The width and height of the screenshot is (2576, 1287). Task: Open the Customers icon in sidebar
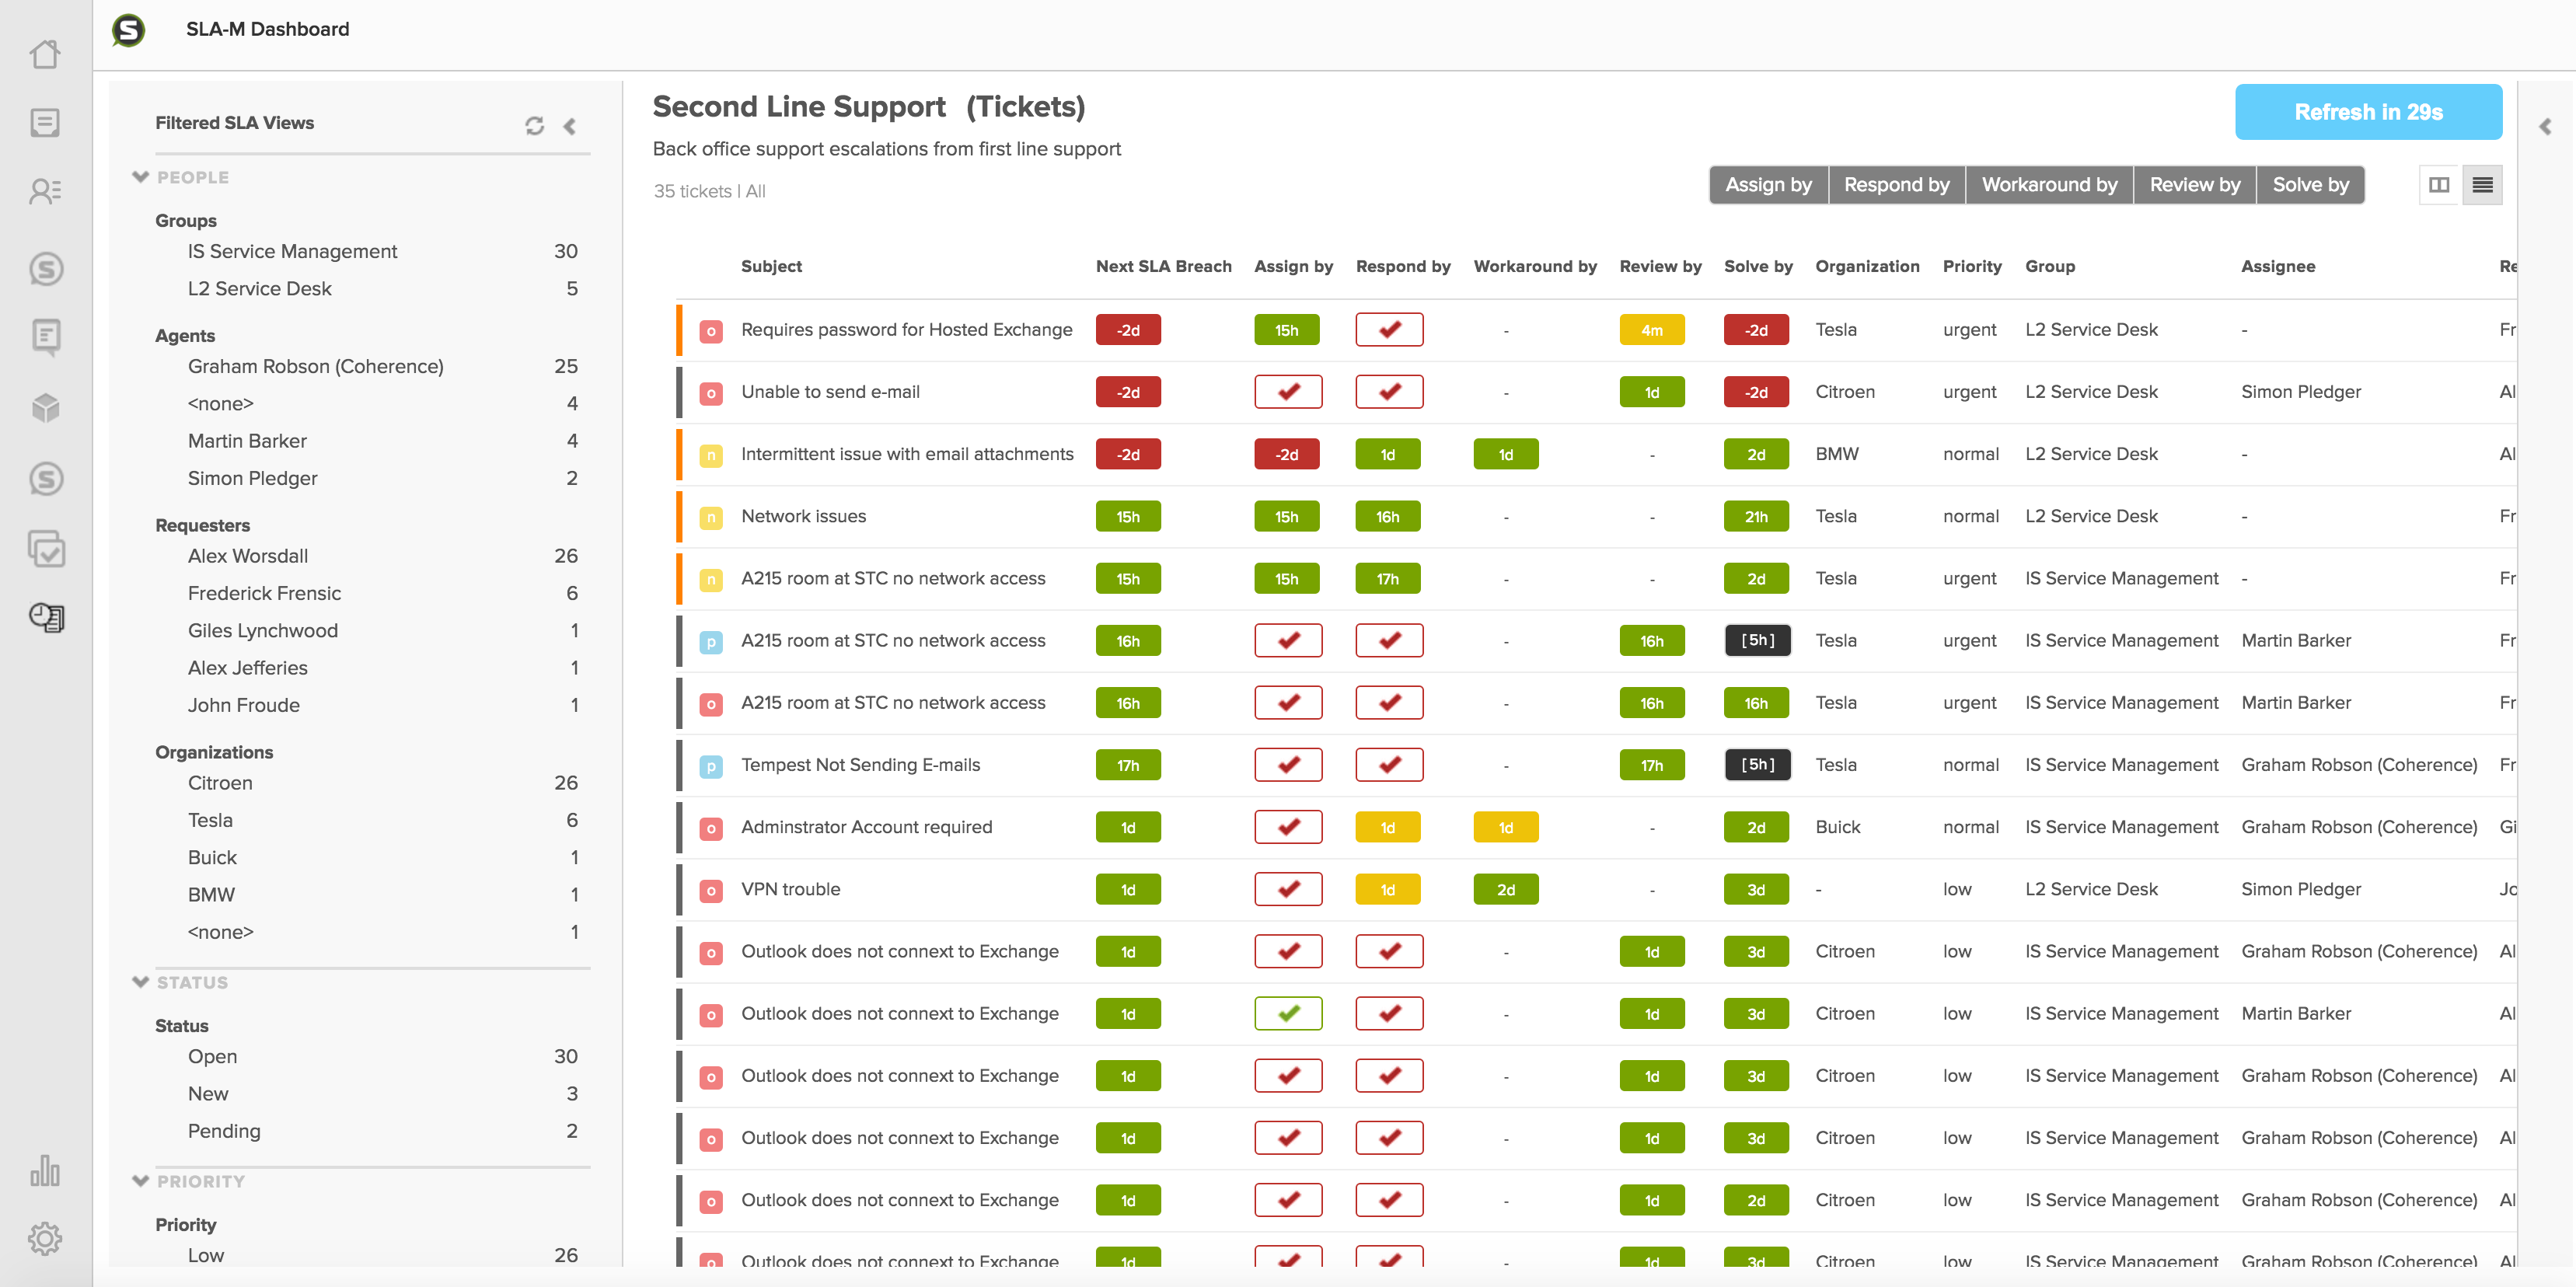tap(45, 191)
